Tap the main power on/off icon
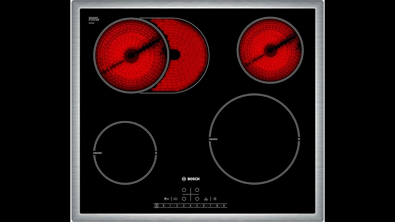 point(156,205)
